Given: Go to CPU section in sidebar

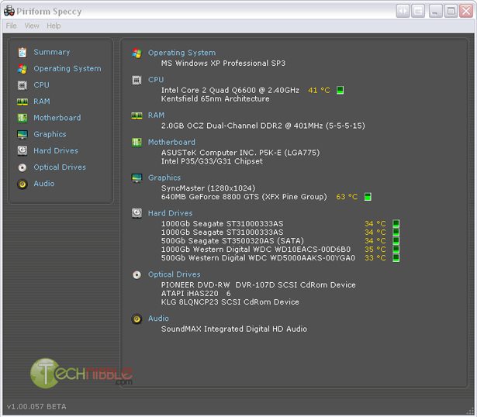Looking at the screenshot, I should (x=41, y=85).
